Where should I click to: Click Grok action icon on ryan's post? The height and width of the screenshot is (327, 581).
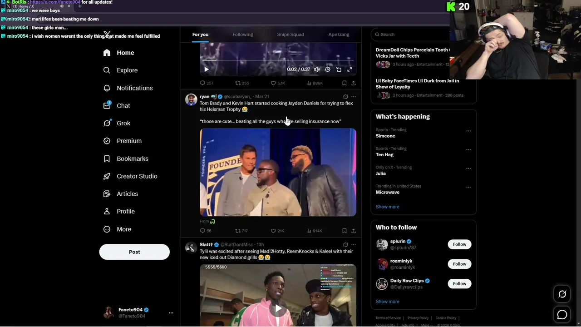pyautogui.click(x=345, y=97)
